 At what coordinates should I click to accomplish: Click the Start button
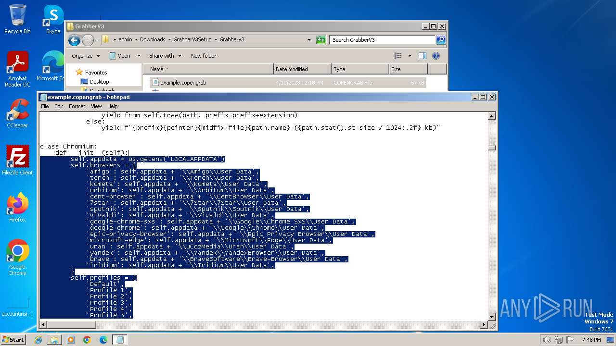[13, 340]
